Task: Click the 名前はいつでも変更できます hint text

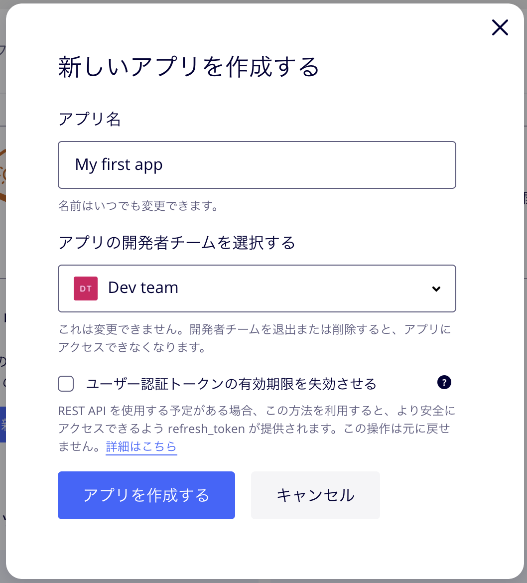Action: coord(138,206)
